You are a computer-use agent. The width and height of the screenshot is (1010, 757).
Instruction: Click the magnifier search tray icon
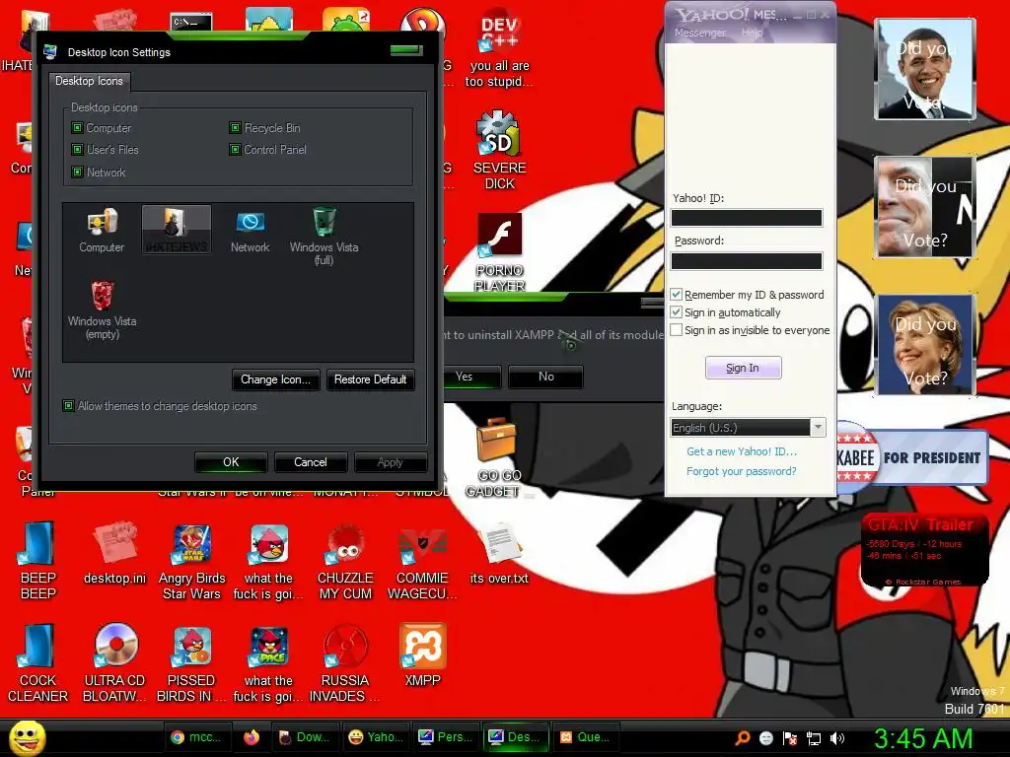pyautogui.click(x=743, y=738)
